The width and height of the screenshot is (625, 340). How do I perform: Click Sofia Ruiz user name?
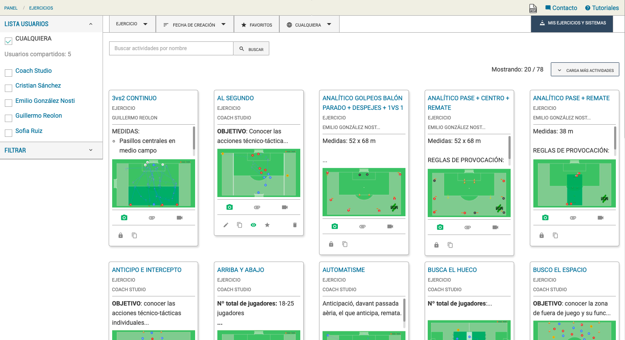[x=29, y=131]
